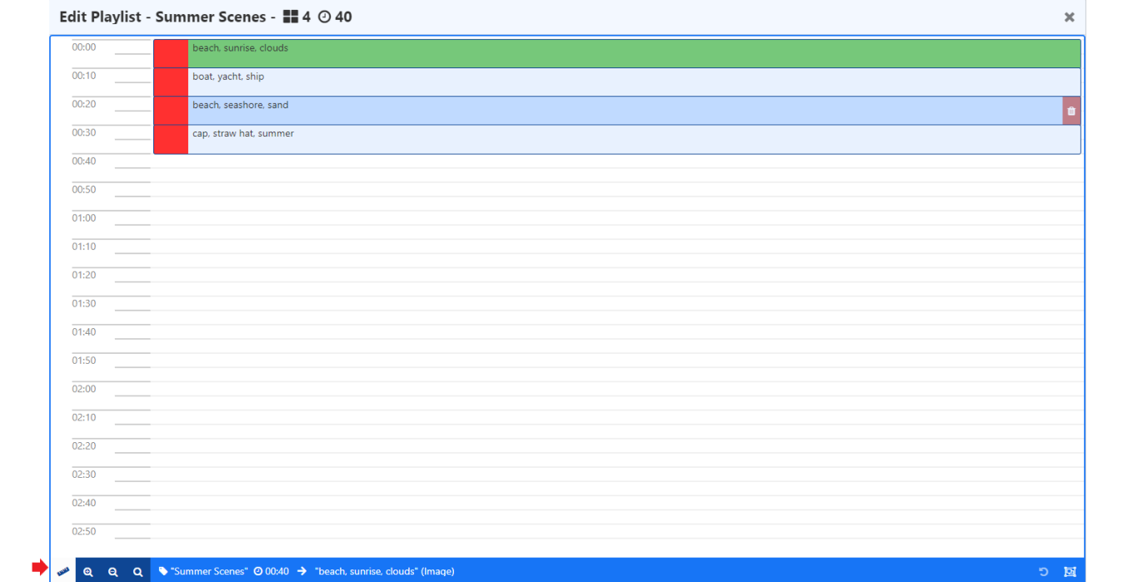The image size is (1133, 582).
Task: Click the 02:00 timeline marker
Action: pyautogui.click(x=84, y=389)
